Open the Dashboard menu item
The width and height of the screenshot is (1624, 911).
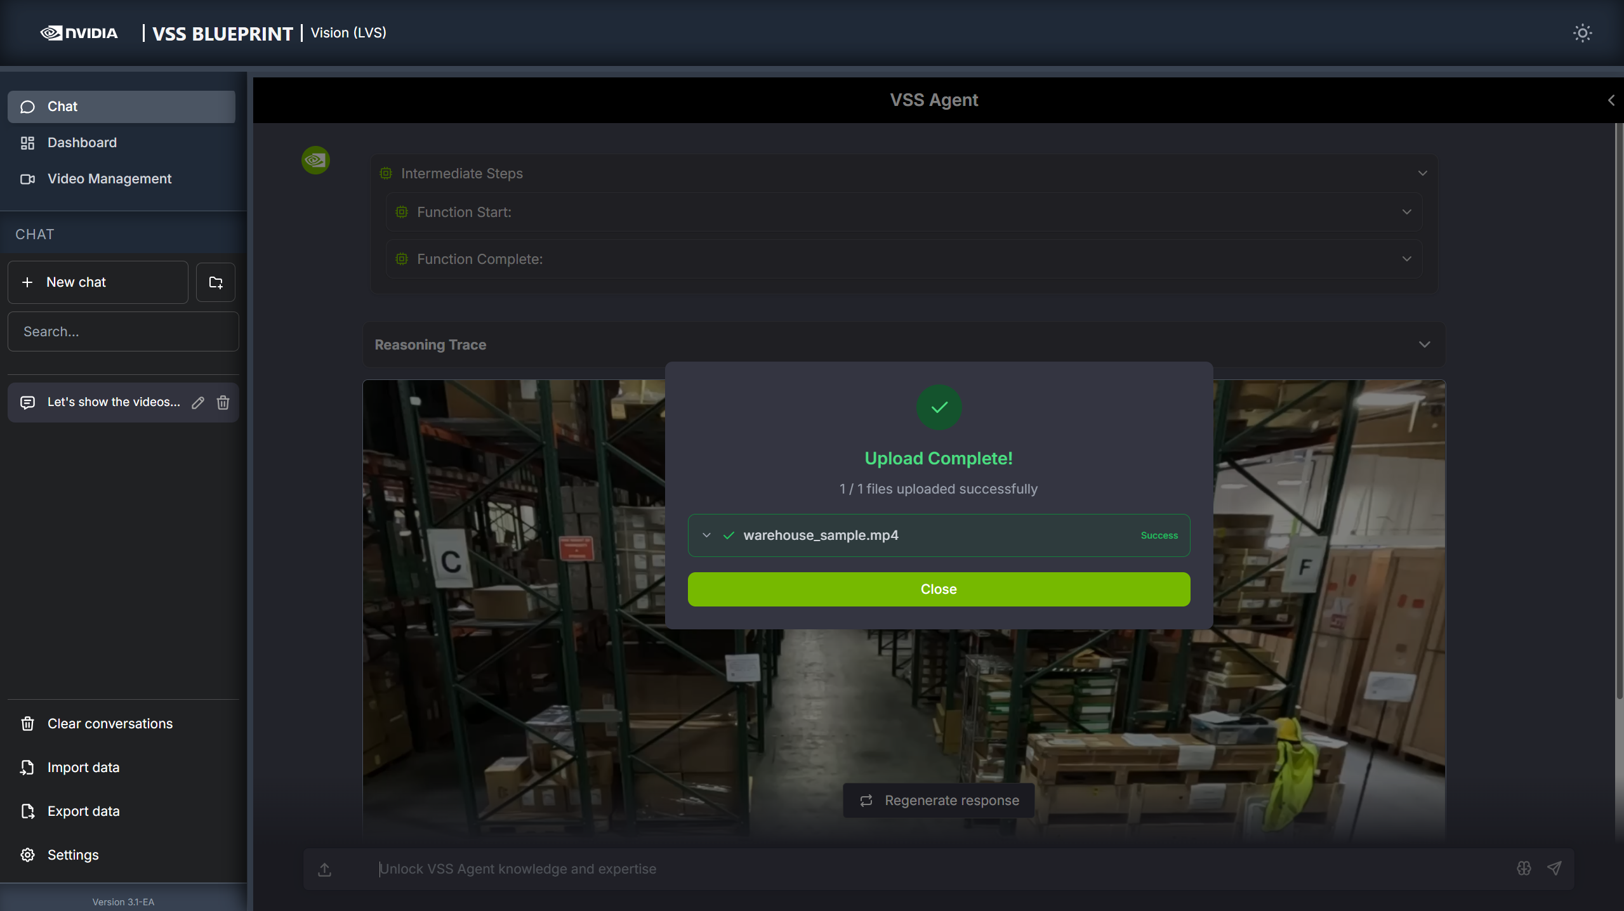[82, 143]
